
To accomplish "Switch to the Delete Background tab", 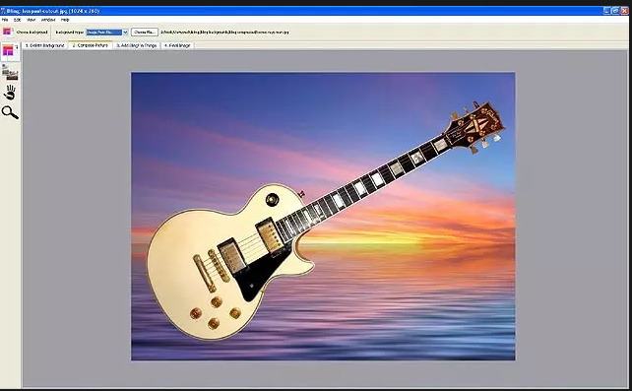I will pos(44,45).
